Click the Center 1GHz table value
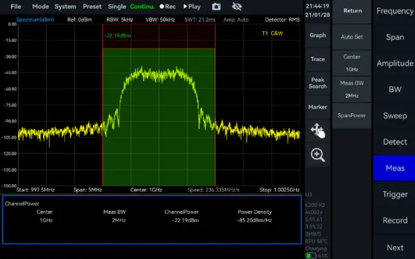Screen dimensions: 415x259 (x=46, y=221)
